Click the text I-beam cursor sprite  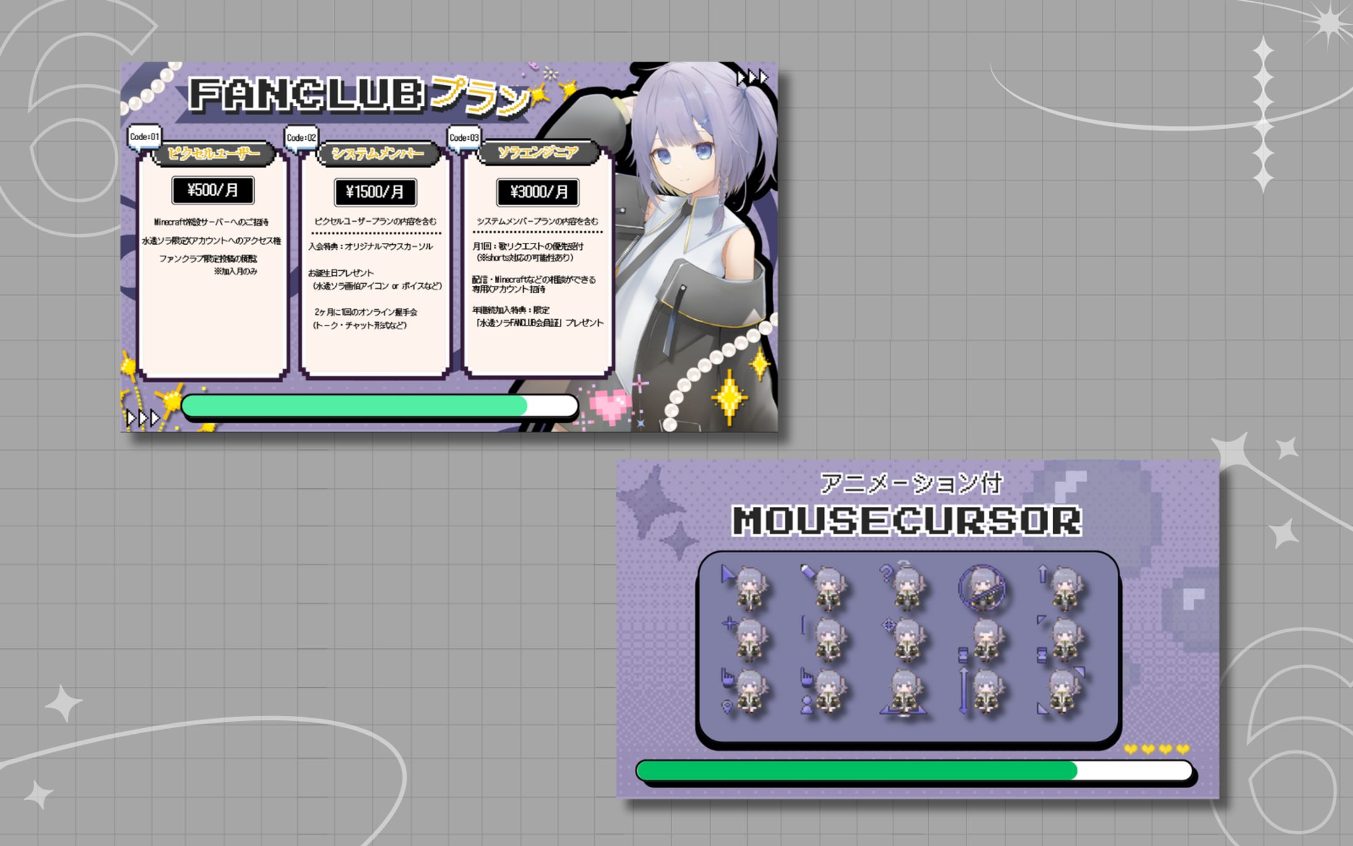[x=824, y=638]
